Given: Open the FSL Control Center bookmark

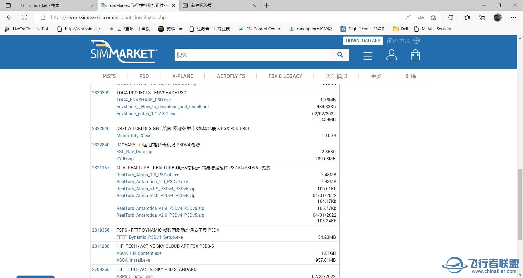Looking at the screenshot, I should point(261,29).
